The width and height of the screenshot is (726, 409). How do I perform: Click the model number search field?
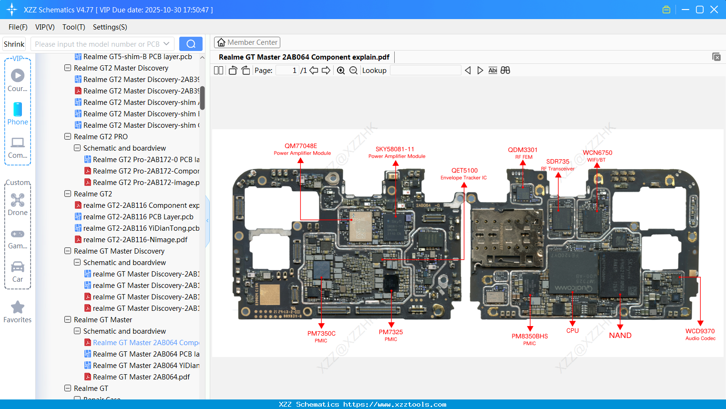[x=97, y=44]
